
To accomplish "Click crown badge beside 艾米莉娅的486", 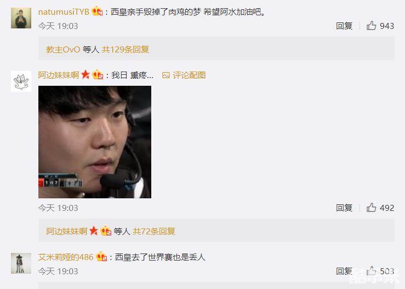I will pyautogui.click(x=101, y=257).
